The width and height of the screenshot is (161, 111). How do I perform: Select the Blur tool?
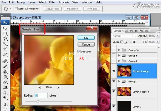coord(5,92)
